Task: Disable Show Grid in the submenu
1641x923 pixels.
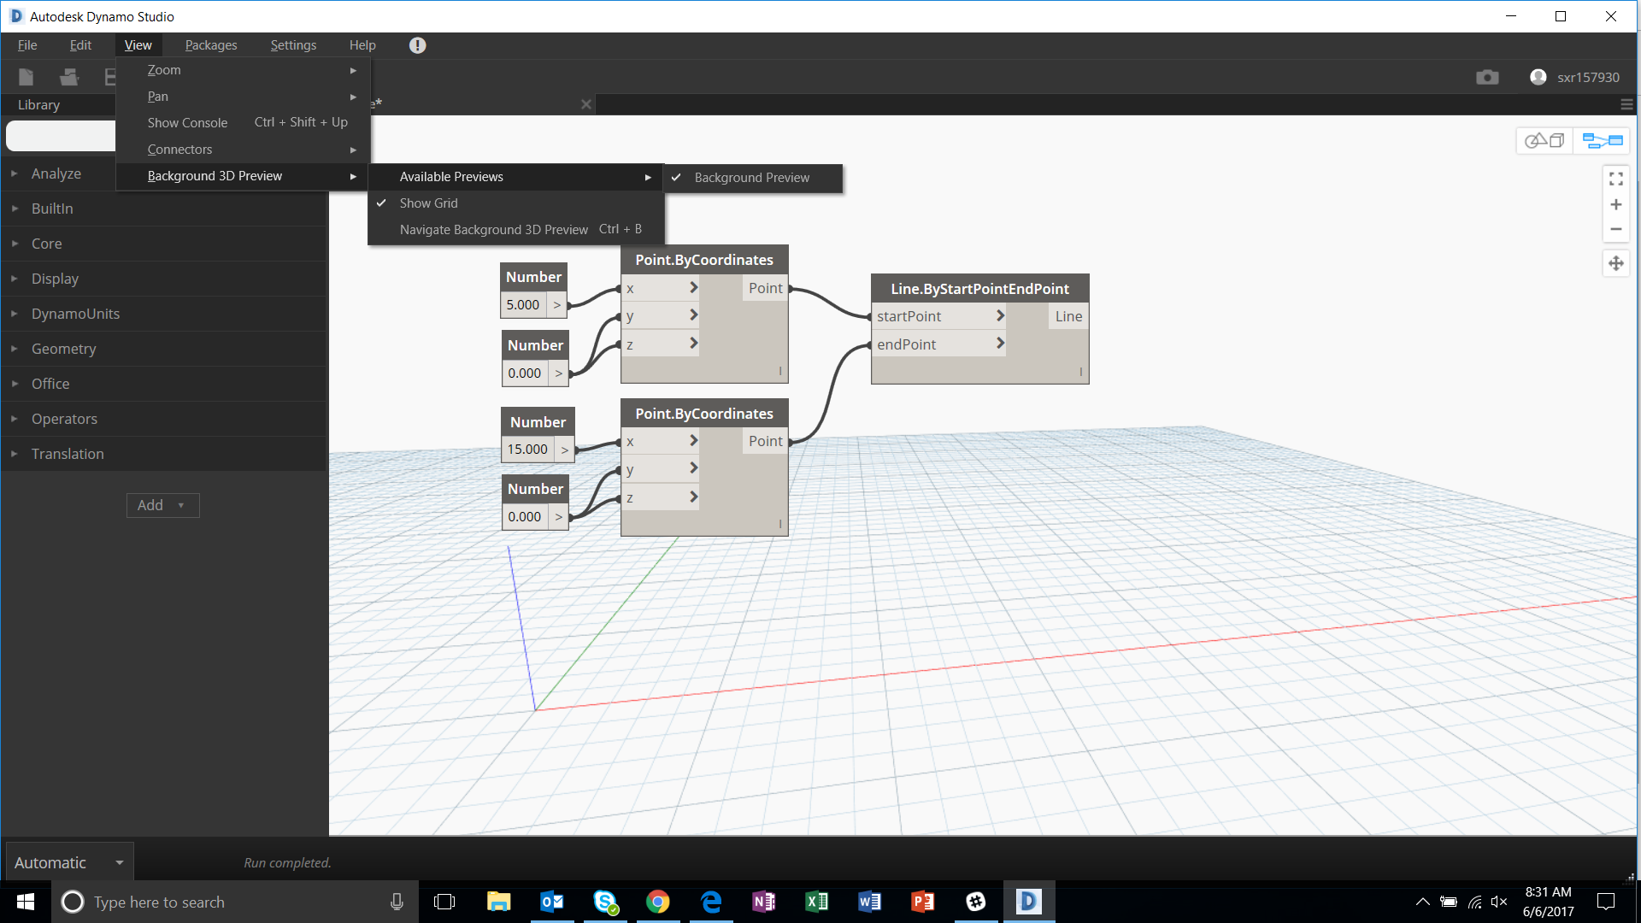Action: [x=428, y=203]
